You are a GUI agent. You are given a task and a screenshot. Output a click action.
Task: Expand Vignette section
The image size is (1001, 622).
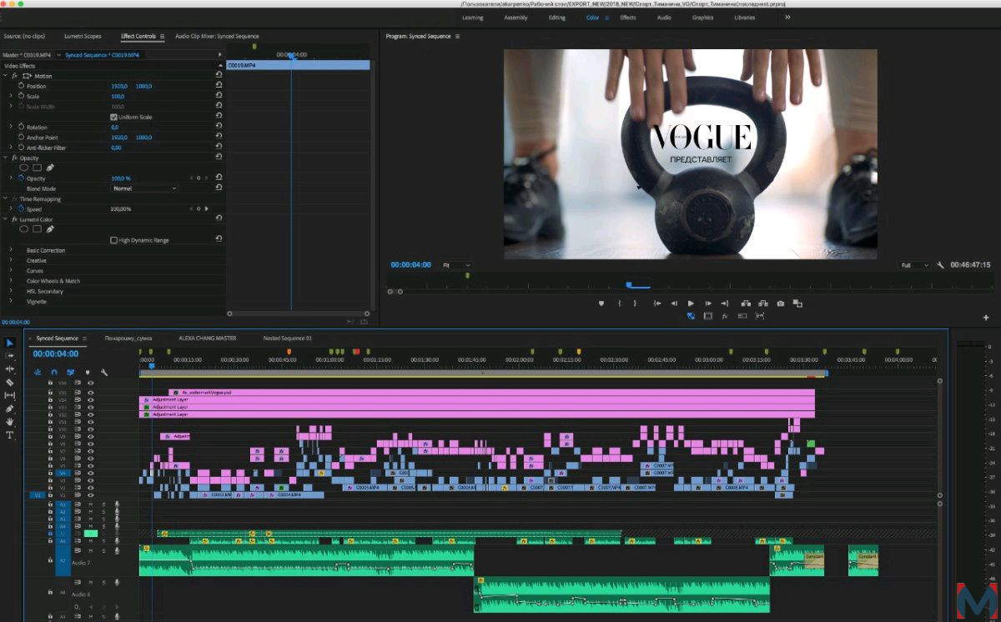pyautogui.click(x=11, y=302)
